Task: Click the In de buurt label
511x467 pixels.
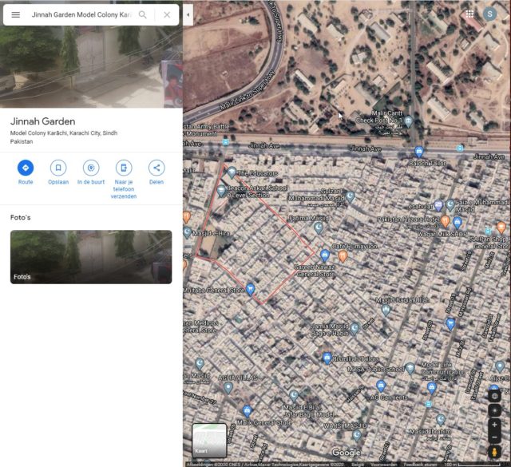Action: [x=91, y=182]
